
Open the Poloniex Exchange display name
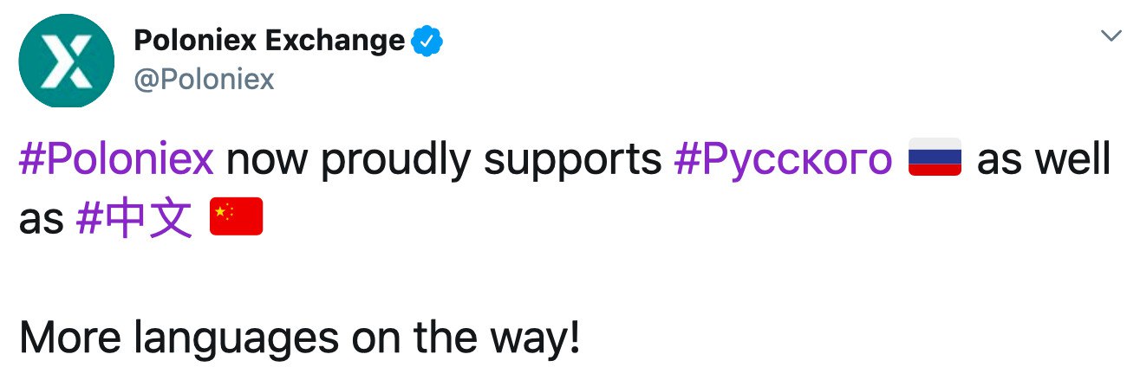point(269,41)
